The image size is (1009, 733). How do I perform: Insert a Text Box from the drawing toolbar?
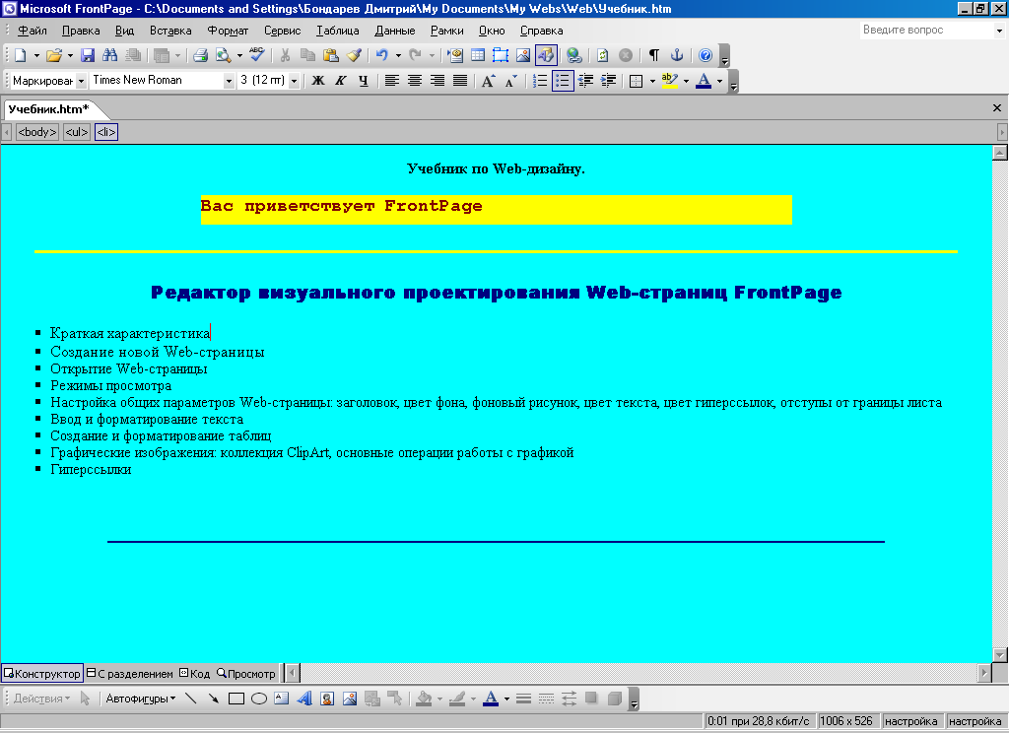[281, 699]
